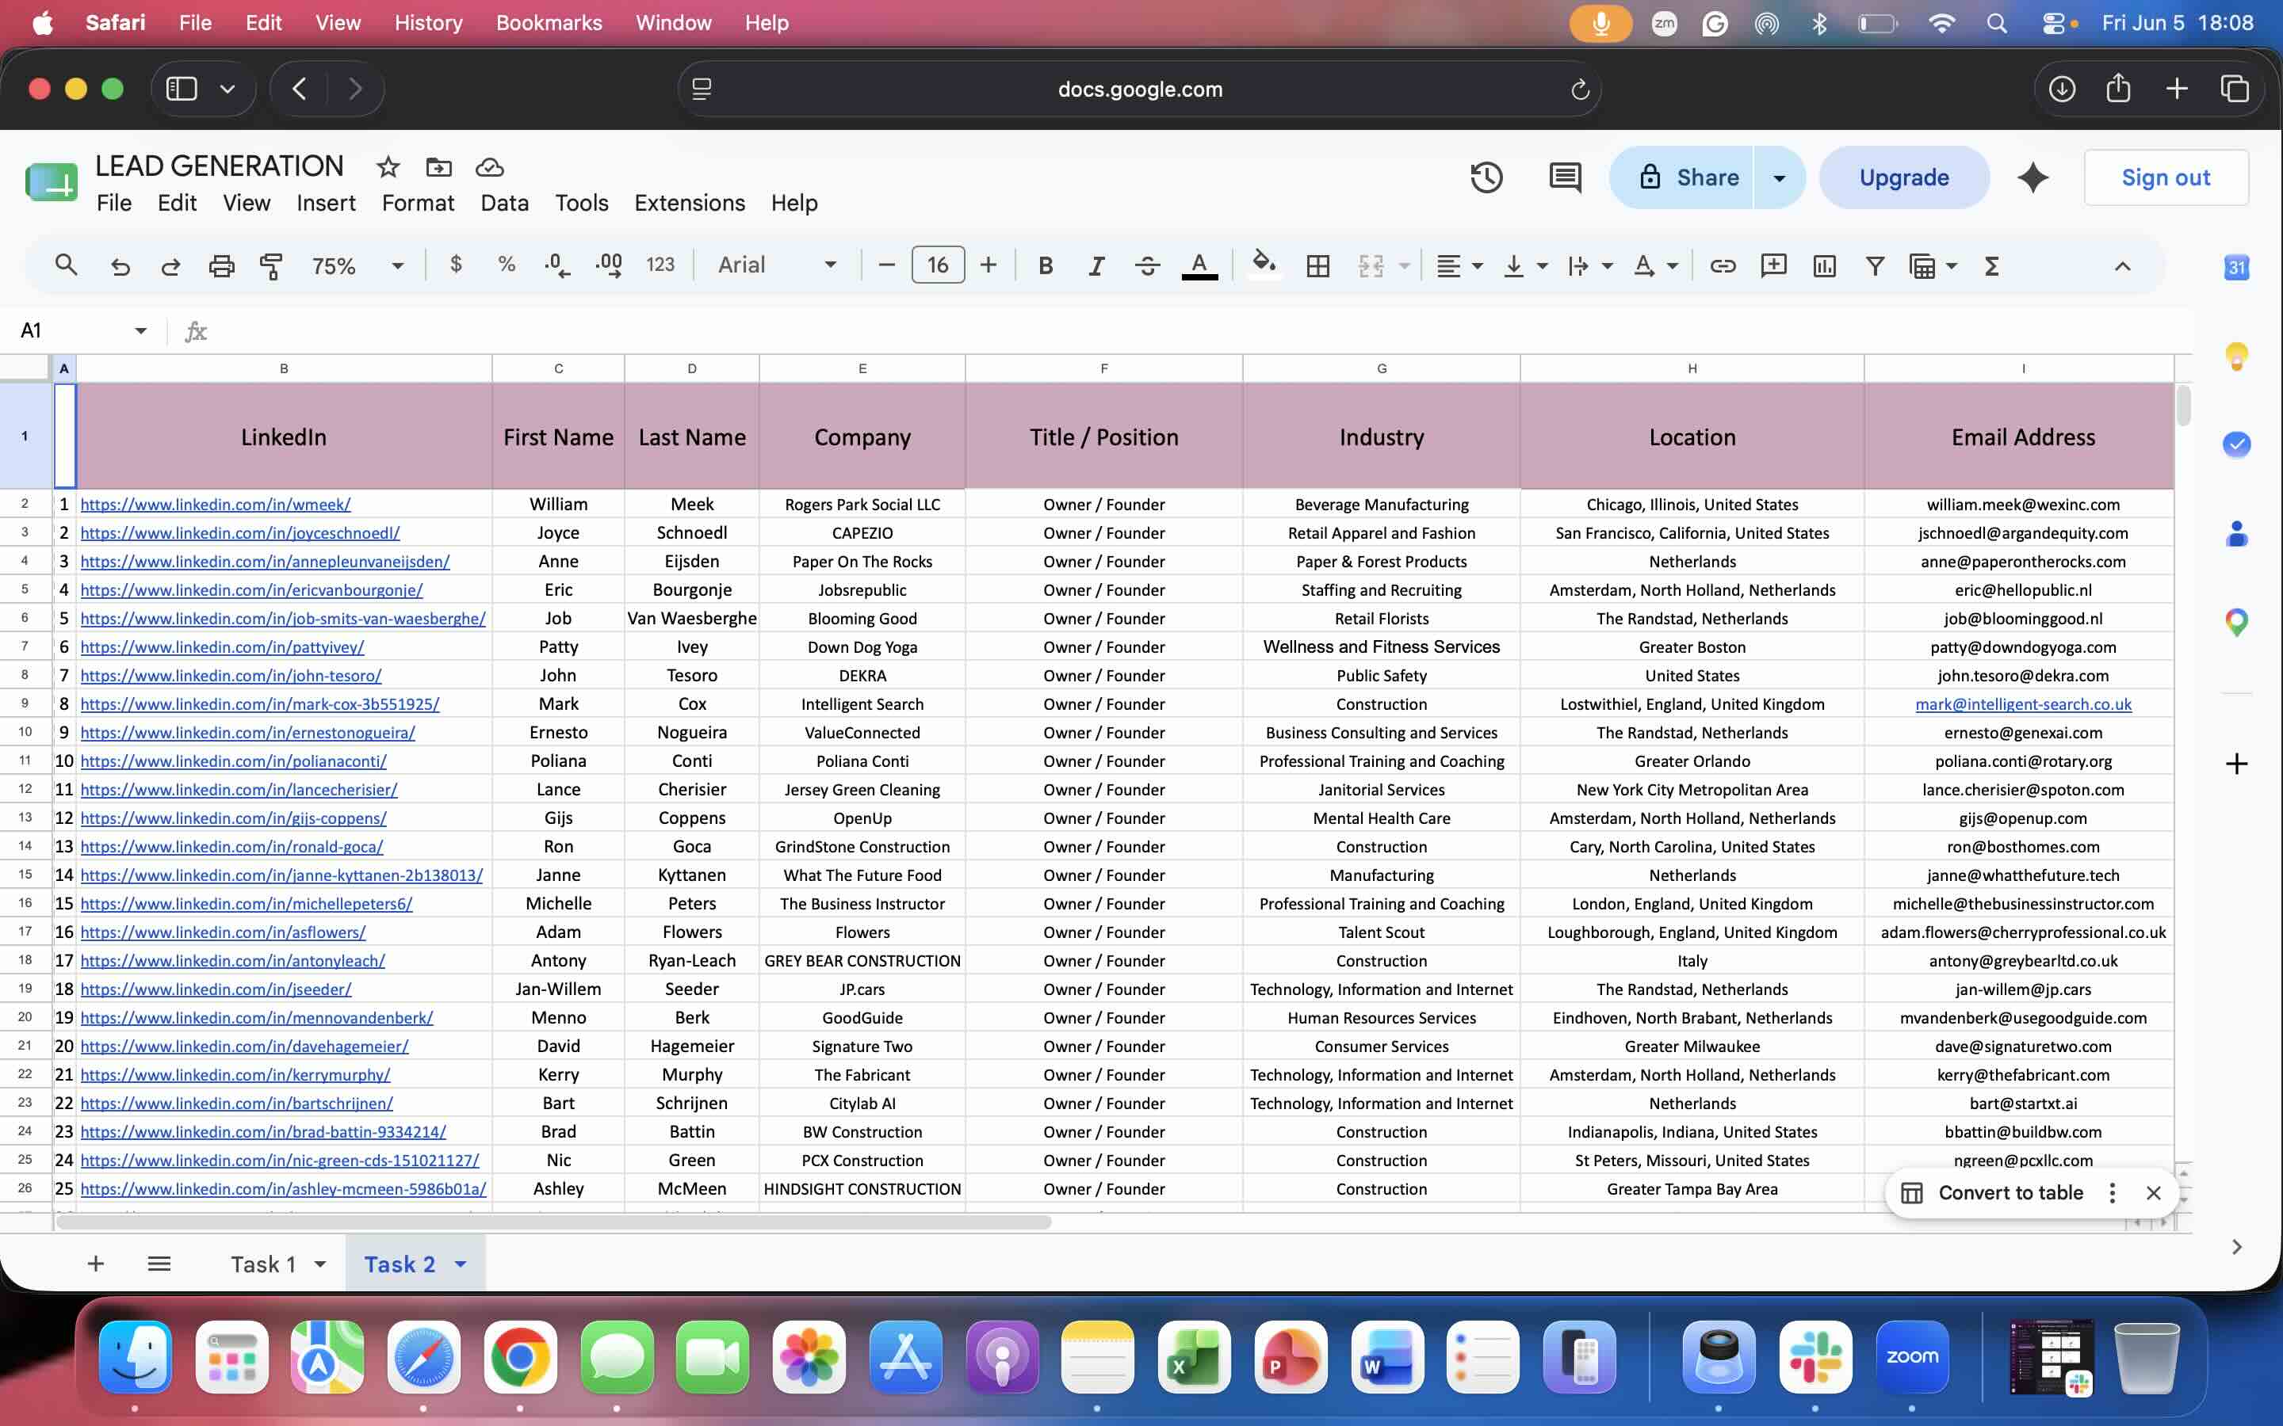Open the Extensions menu
Viewport: 2283px width, 1426px height.
[x=689, y=203]
